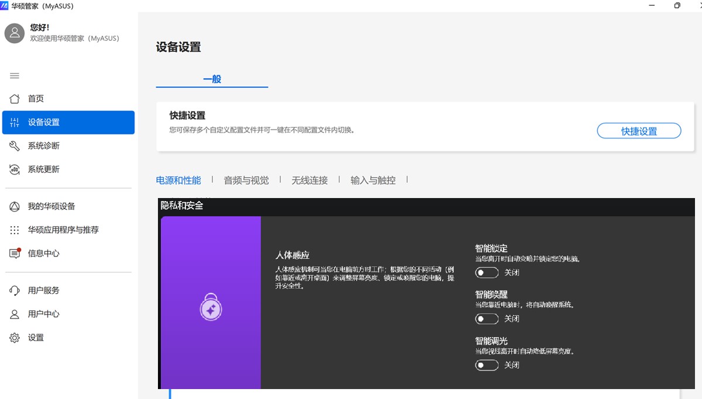The width and height of the screenshot is (702, 399).
Task: Click the 首页 home icon
Action: coord(15,99)
